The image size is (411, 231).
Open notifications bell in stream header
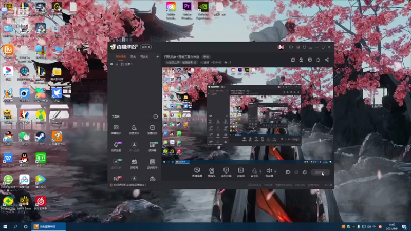pyautogui.click(x=318, y=60)
